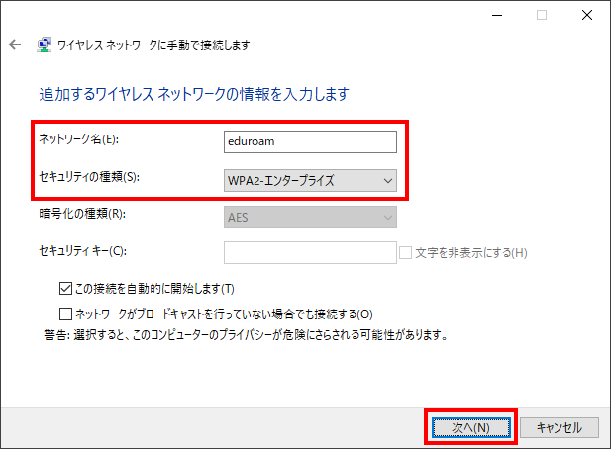Image resolution: width=611 pixels, height=449 pixels.
Task: Uncheck この接続を自動的に開始します checkbox
Action: pos(65,289)
